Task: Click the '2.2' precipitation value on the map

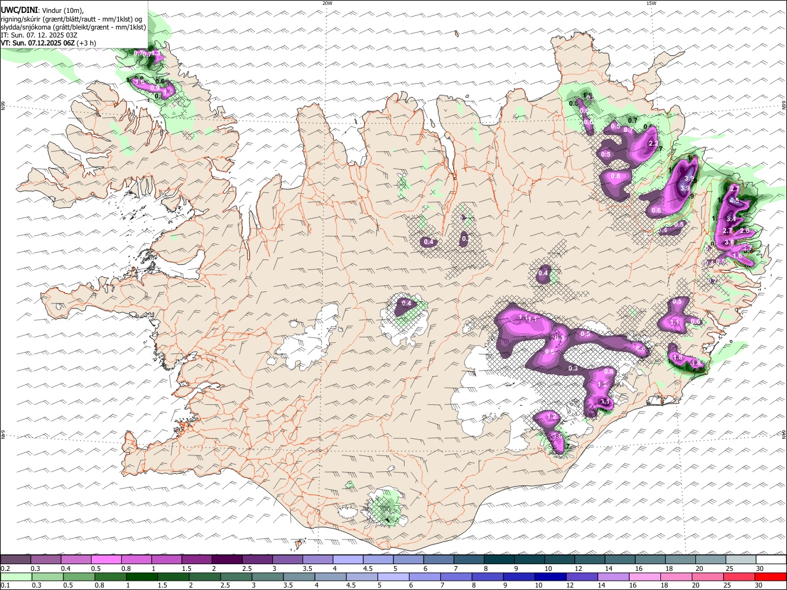Action: [x=654, y=143]
